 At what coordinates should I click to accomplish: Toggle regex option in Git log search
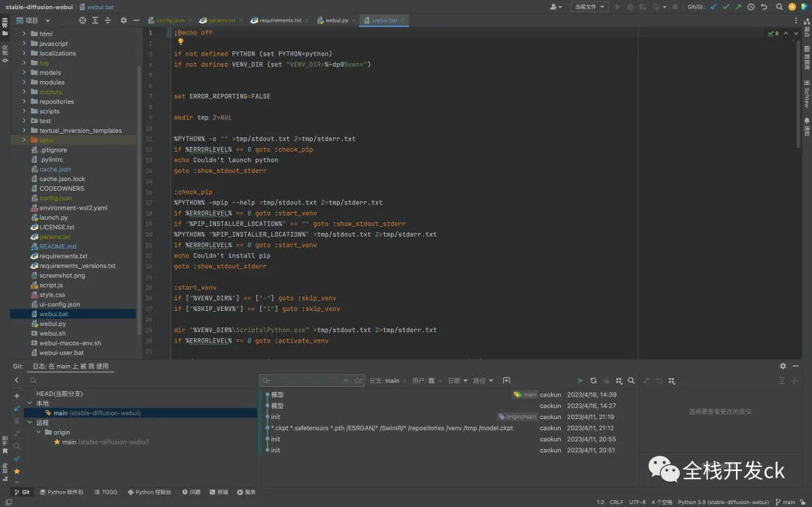click(346, 381)
